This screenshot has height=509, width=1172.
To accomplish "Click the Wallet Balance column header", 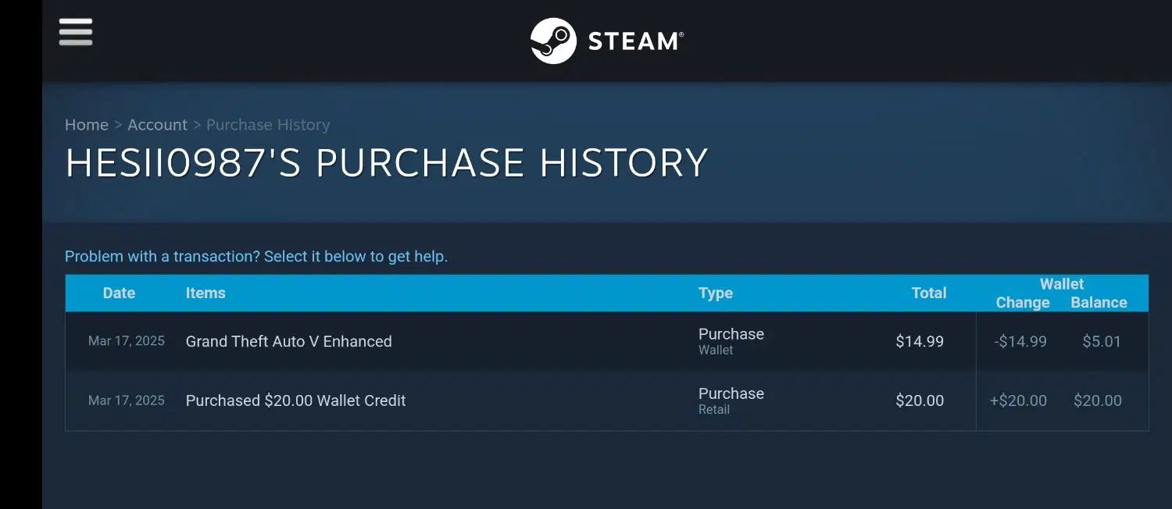I will click(1099, 303).
